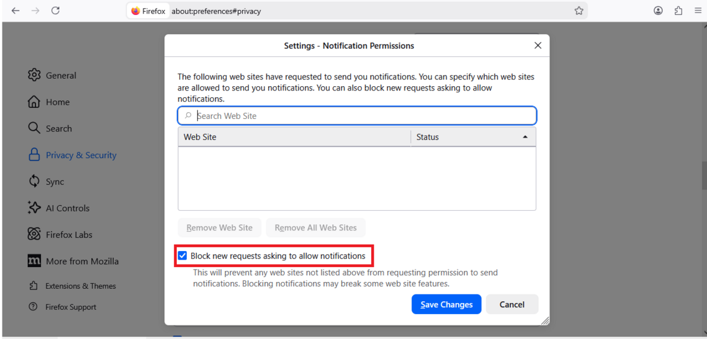This screenshot has height=339, width=707.
Task: Open AI Controls in the sidebar
Action: click(x=67, y=208)
